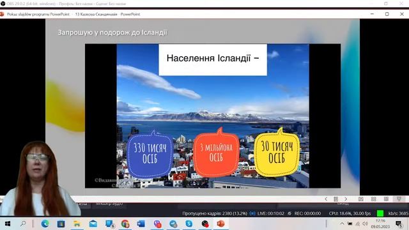This screenshot has height=230, width=409.
Task: Open the Mail app from the taskbar
Action: coord(93,224)
